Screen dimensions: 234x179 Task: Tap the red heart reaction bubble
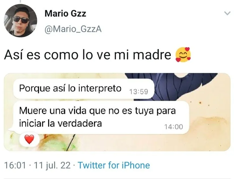[29, 139]
